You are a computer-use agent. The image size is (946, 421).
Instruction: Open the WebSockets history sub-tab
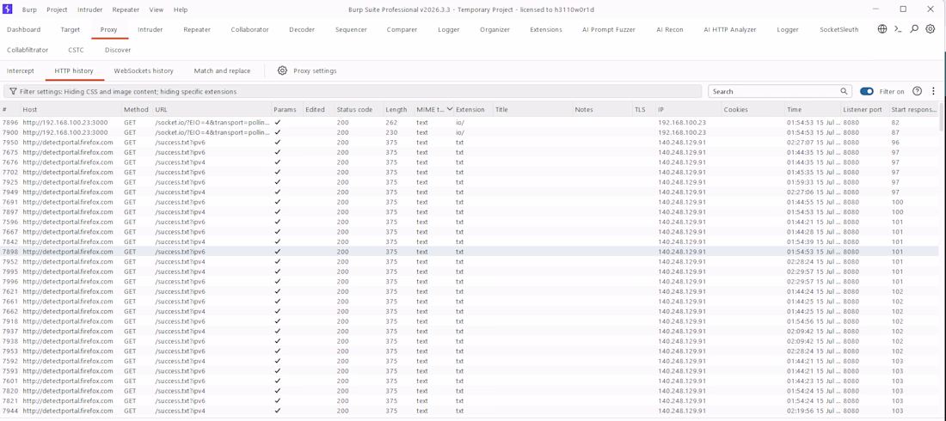tap(144, 70)
